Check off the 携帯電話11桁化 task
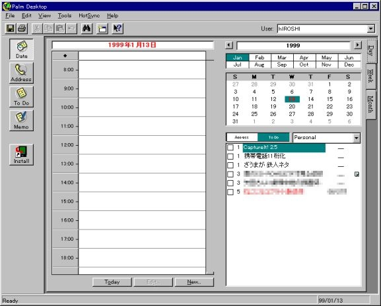This screenshot has width=381, height=306. pos(230,156)
